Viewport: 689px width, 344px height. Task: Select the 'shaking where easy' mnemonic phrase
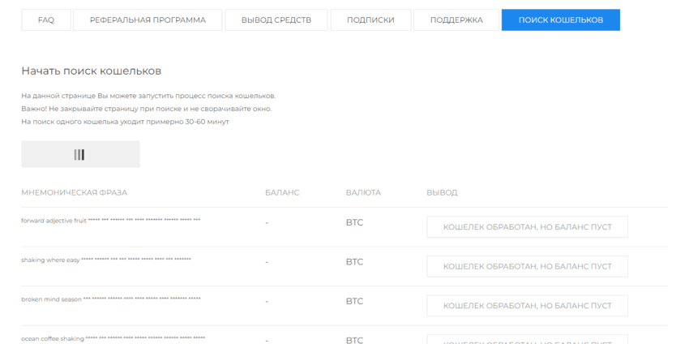point(105,260)
